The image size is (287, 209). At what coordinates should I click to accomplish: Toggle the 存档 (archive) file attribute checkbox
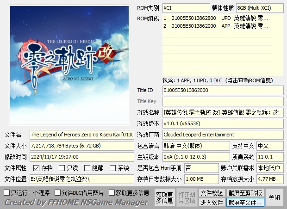(x=36, y=168)
